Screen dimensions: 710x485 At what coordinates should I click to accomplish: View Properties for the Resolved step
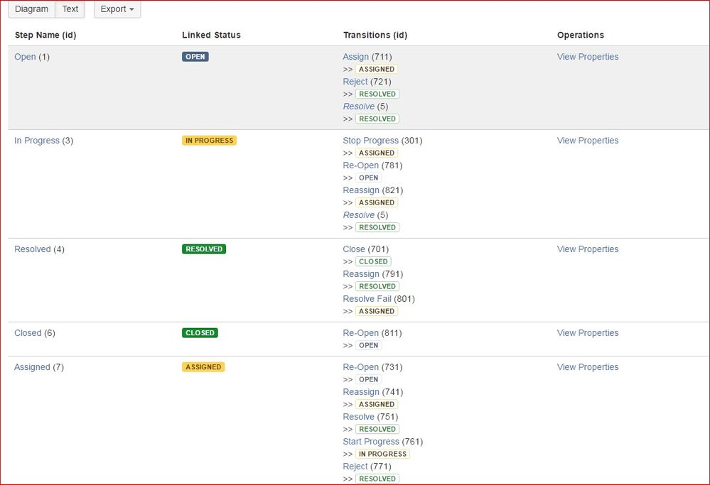coord(588,249)
